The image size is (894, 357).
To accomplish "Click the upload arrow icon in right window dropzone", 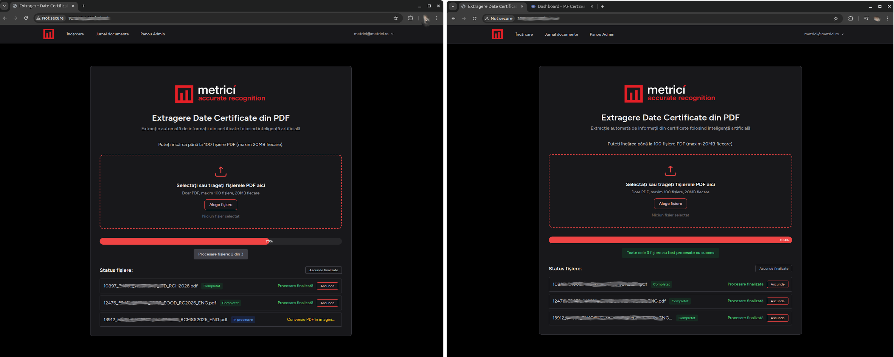I will point(670,170).
